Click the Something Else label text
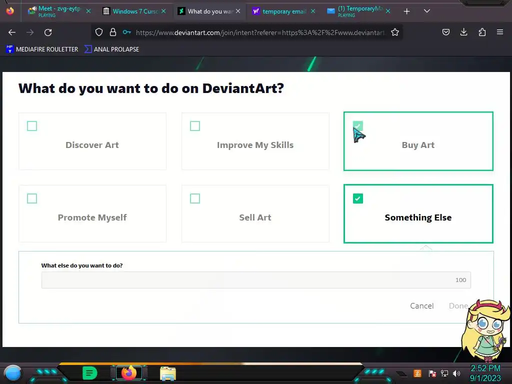 418,217
